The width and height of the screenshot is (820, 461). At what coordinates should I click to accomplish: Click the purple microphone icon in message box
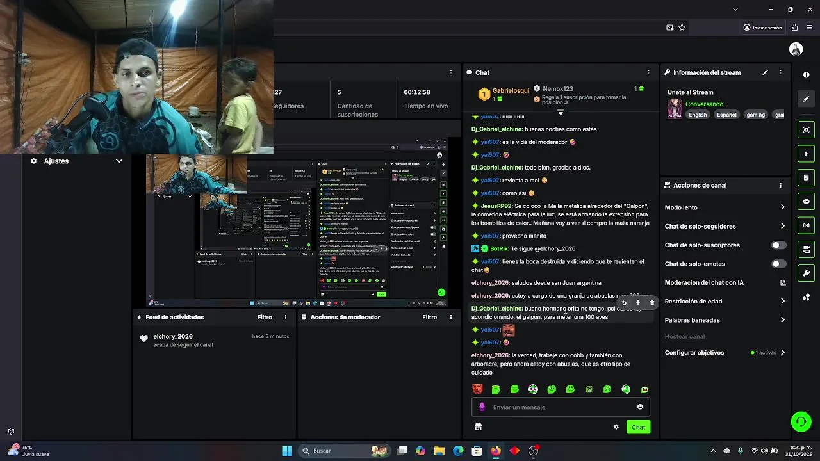(x=482, y=407)
